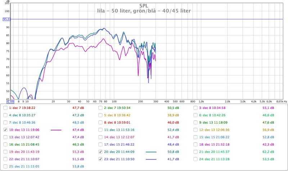Enable checkbox for measurement 12: dec 13 12:06:36
This screenshot has width=288, height=171.
[195, 130]
